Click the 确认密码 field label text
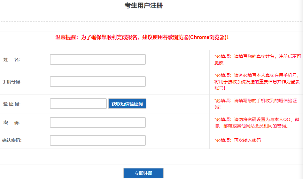Viewport: 303px width, 179px height. pos(12,140)
